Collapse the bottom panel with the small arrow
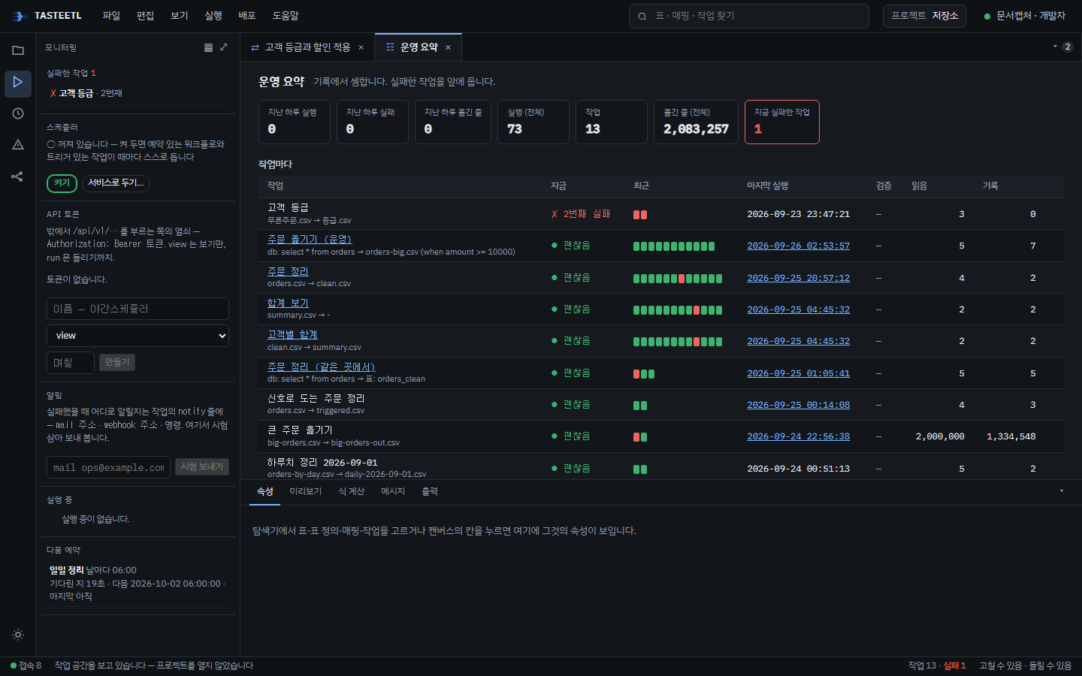Image resolution: width=1082 pixels, height=676 pixels. coord(1062,491)
